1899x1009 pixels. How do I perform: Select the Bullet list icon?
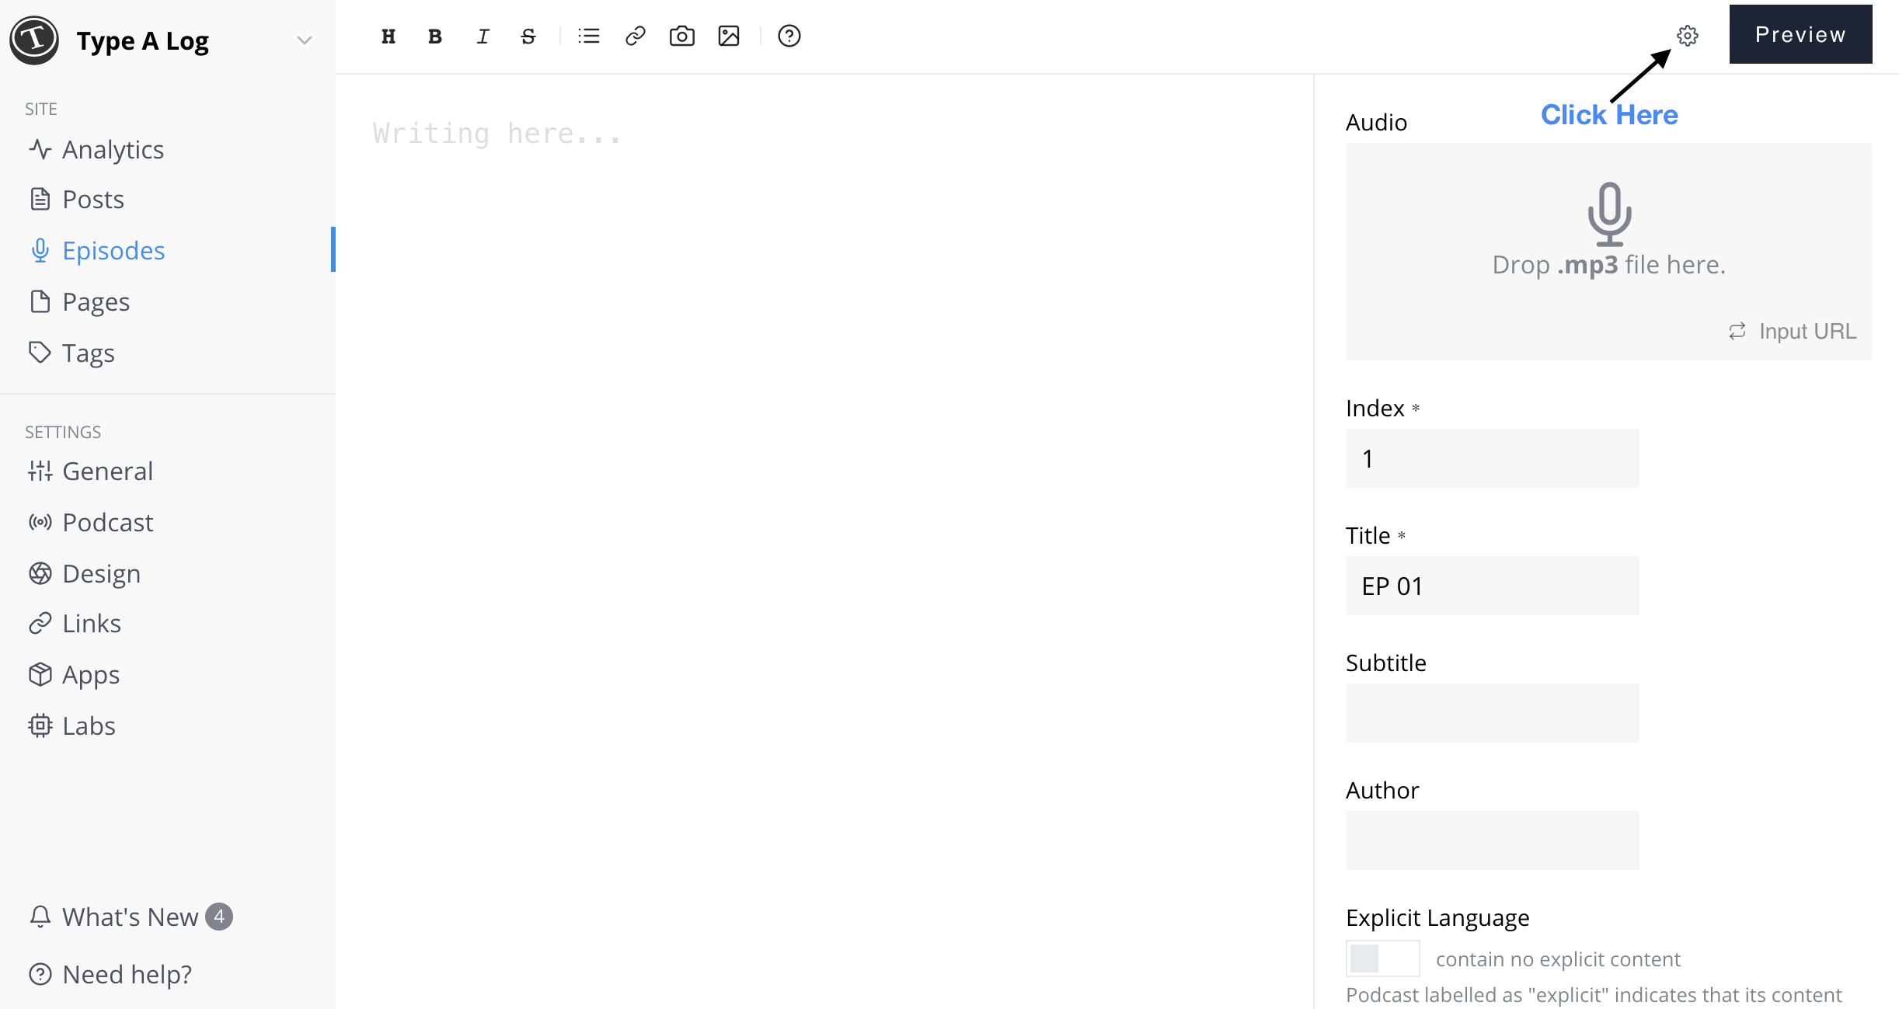[x=587, y=35]
